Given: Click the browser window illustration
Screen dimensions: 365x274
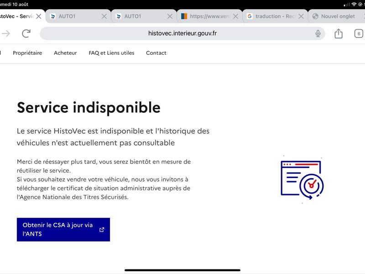Looking at the screenshot, I should (x=302, y=179).
